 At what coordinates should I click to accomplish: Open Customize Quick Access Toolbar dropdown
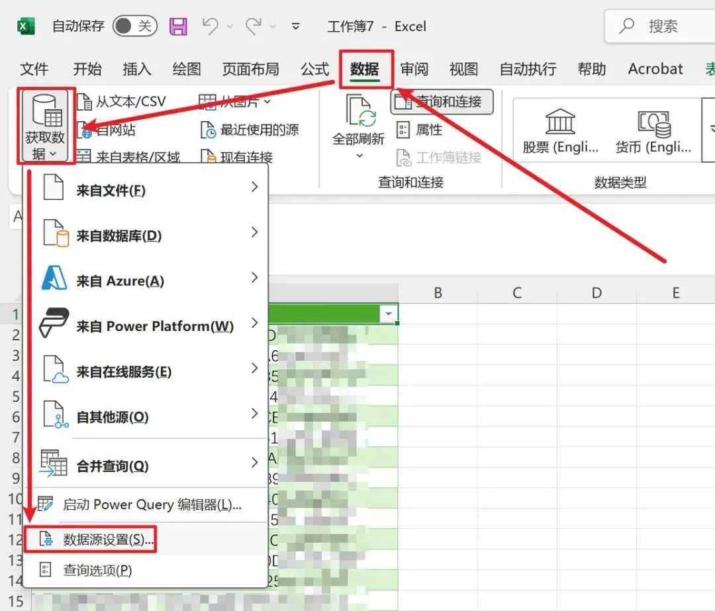point(295,26)
